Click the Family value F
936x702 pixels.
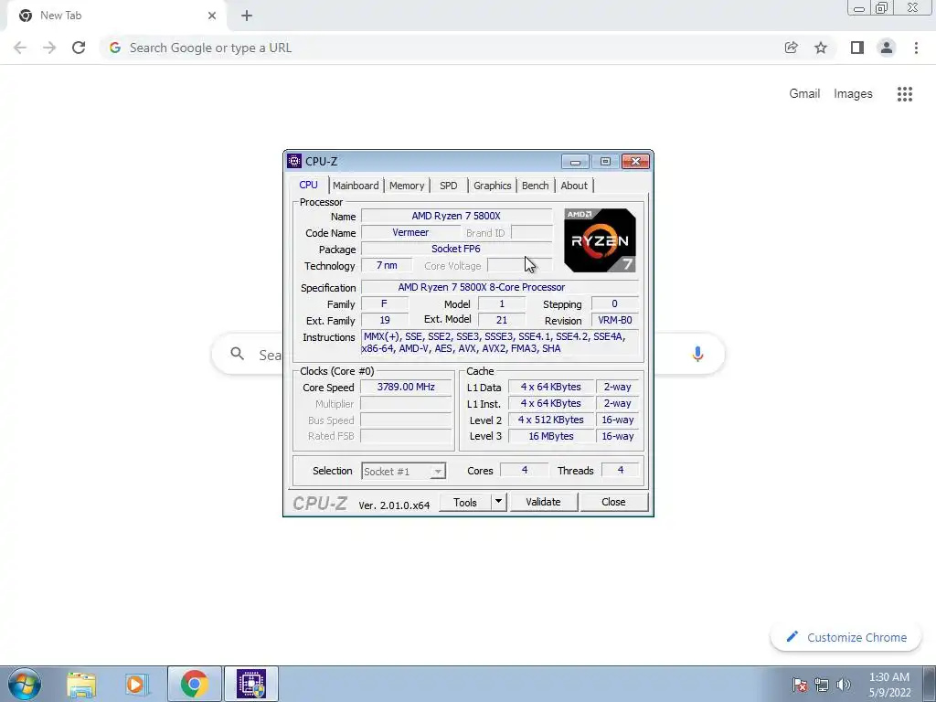click(385, 303)
